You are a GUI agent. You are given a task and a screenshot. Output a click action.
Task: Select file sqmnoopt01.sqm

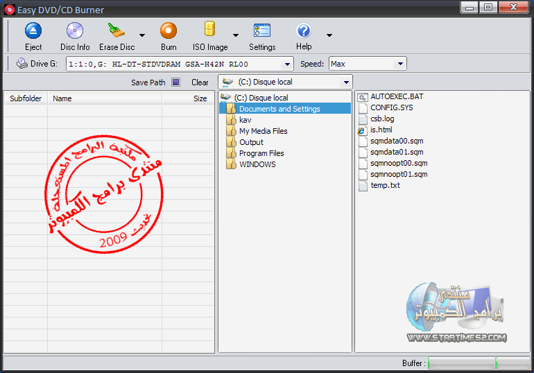tap(399, 174)
